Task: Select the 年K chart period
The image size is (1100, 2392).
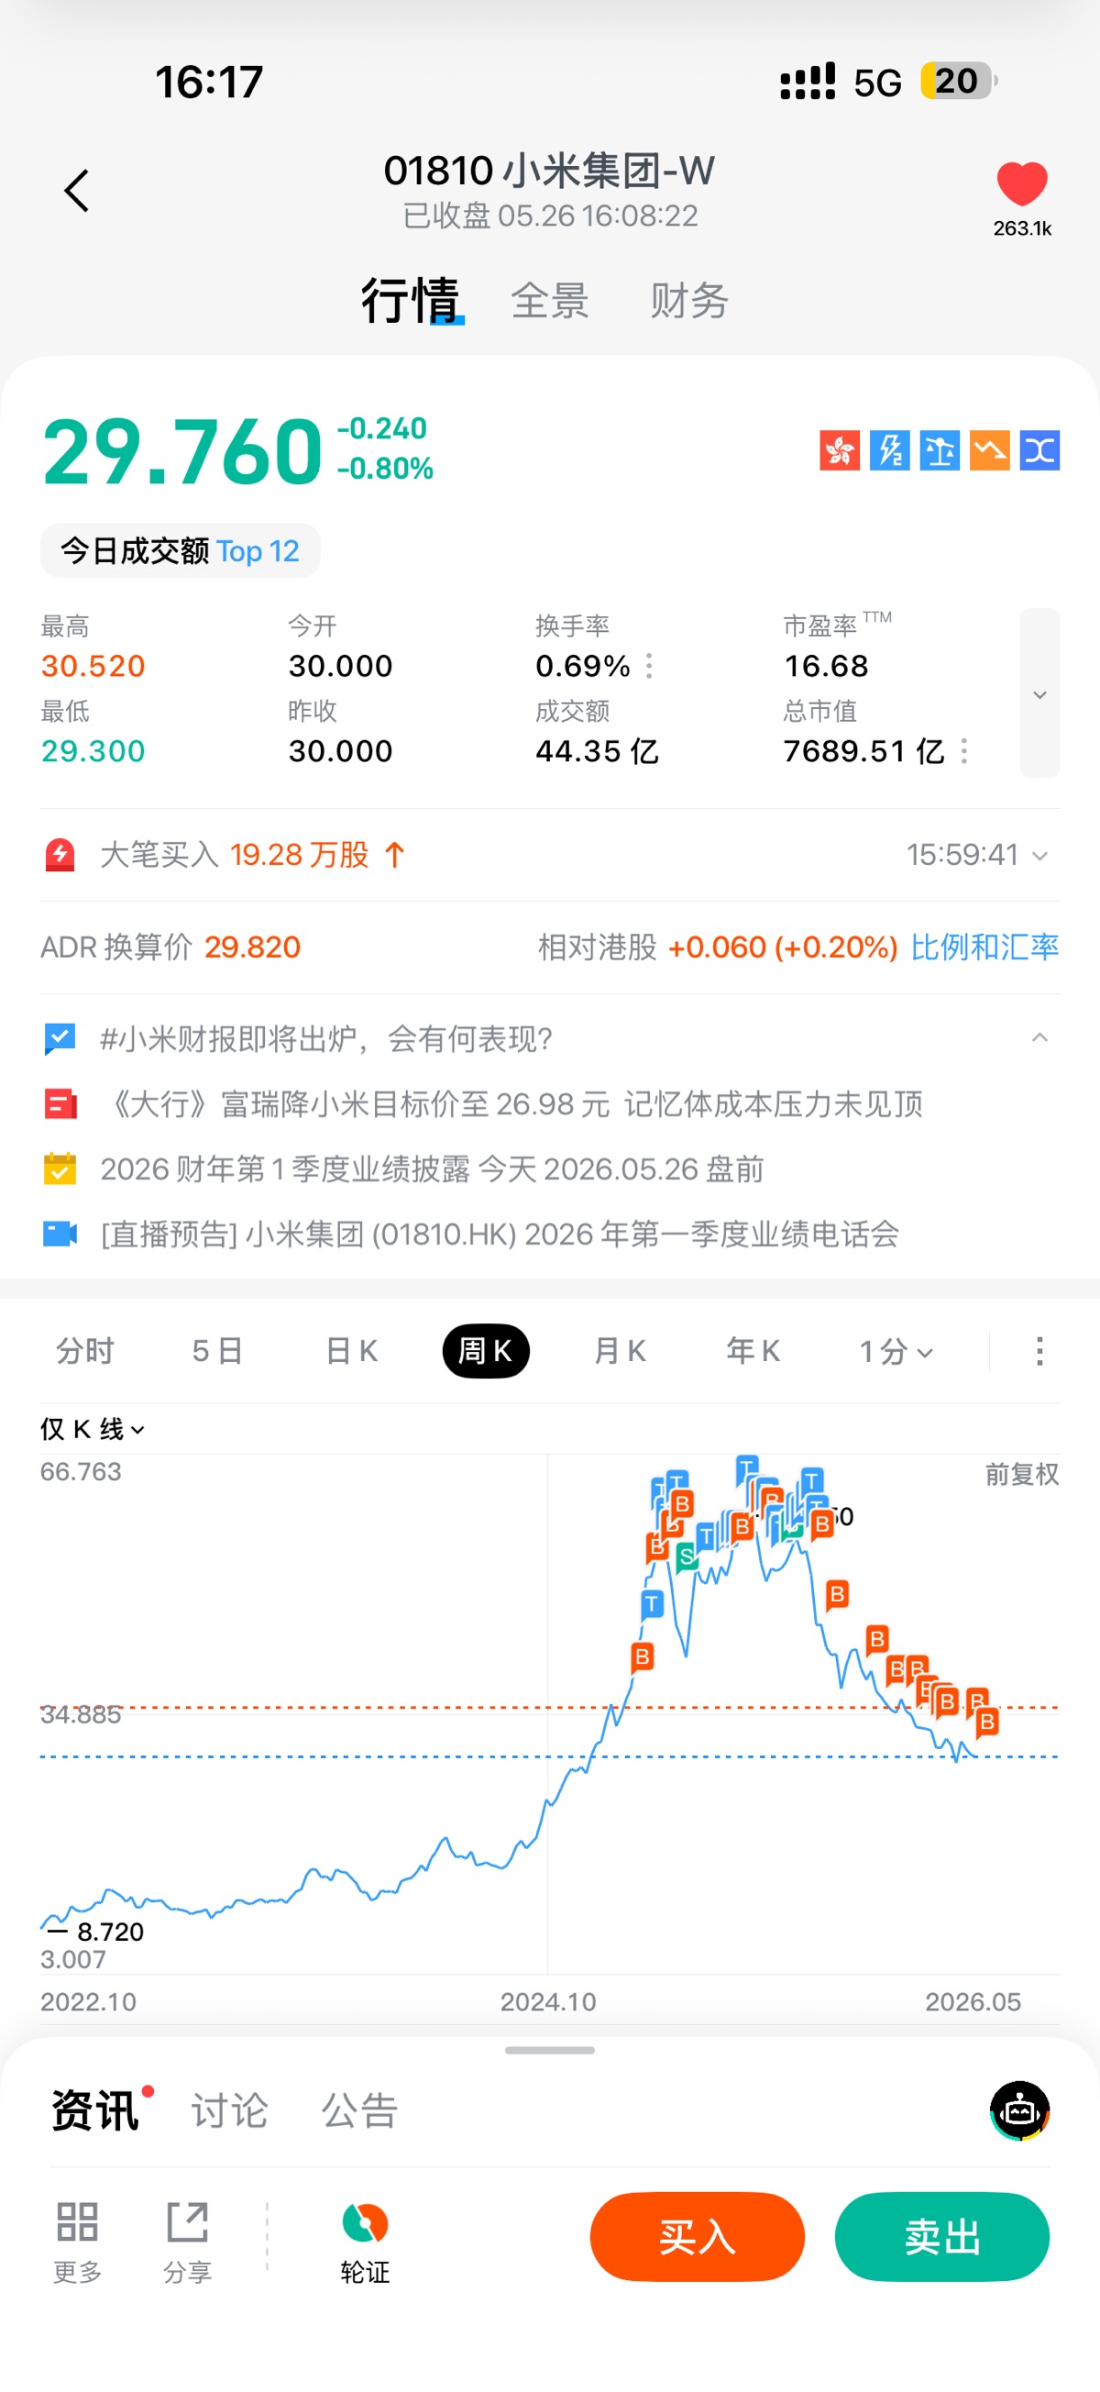Action: [x=753, y=1351]
